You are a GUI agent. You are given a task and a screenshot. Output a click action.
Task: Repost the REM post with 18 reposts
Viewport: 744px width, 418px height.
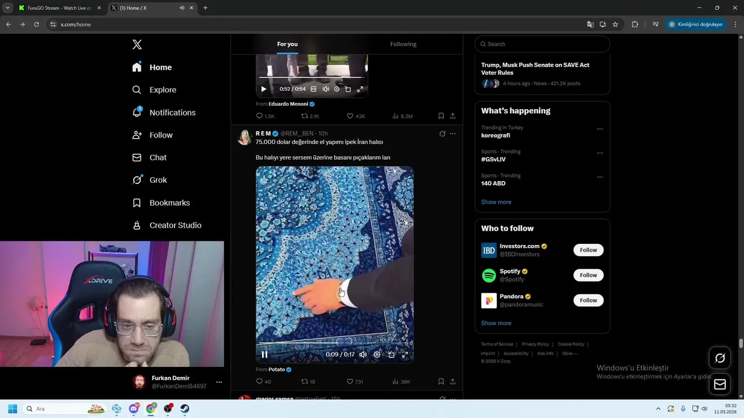[x=308, y=381]
